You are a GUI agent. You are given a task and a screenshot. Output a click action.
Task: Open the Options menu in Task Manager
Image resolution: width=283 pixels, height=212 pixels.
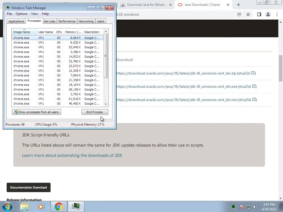click(x=22, y=14)
